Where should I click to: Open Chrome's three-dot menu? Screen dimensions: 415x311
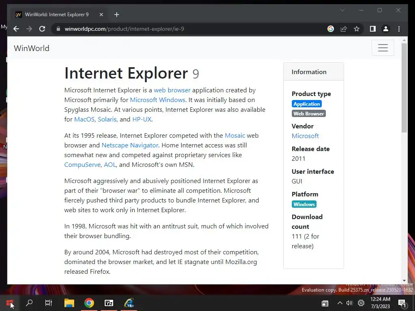399,29
